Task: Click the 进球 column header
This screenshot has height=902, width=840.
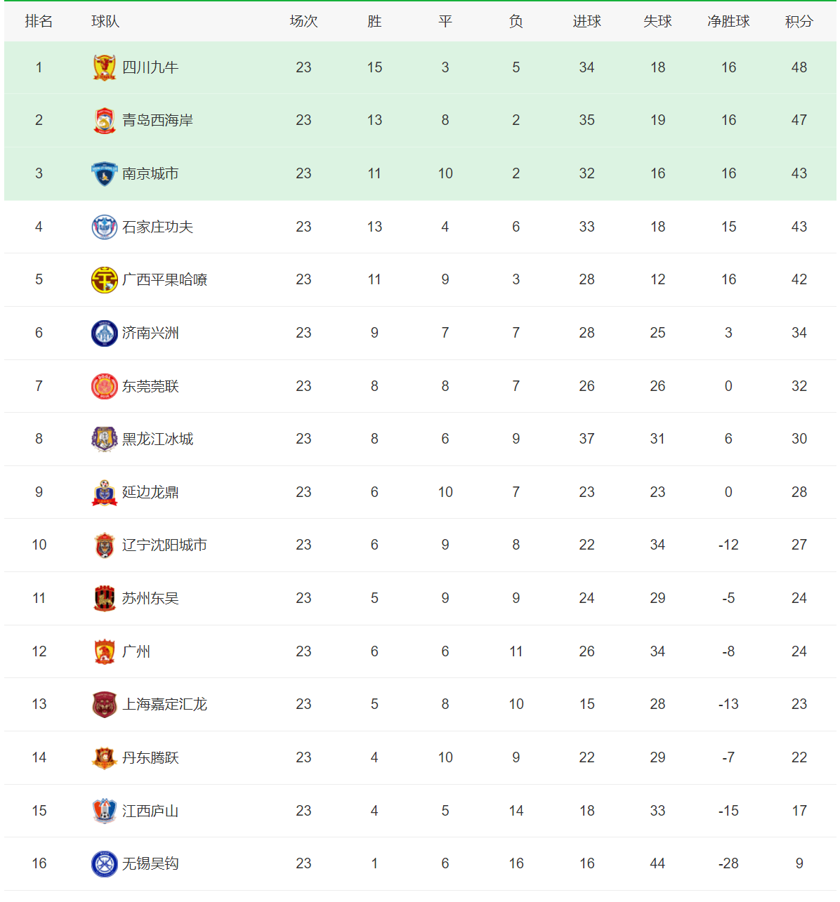Action: [x=586, y=22]
